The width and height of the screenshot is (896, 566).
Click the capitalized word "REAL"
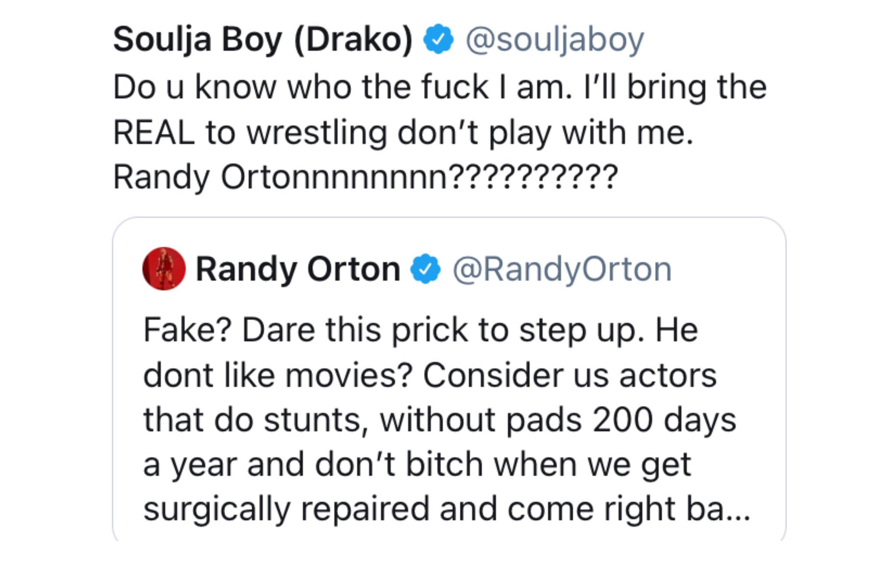(154, 132)
